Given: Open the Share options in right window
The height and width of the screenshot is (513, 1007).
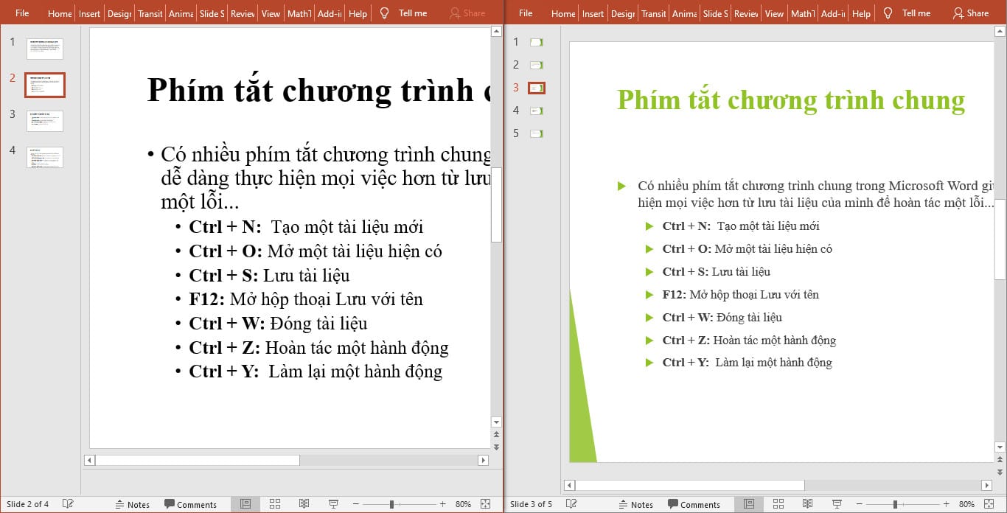Looking at the screenshot, I should coord(969,13).
